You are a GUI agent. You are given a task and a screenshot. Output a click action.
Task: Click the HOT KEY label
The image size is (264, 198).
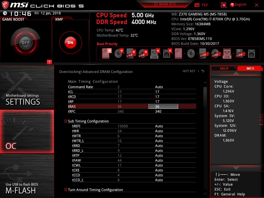189,71
